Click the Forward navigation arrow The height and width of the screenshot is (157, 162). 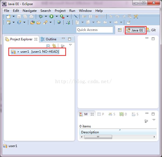coord(116,22)
